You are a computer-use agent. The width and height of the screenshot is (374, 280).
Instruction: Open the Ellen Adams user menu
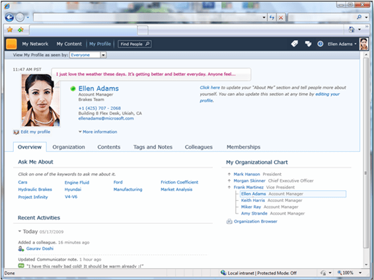click(x=342, y=44)
